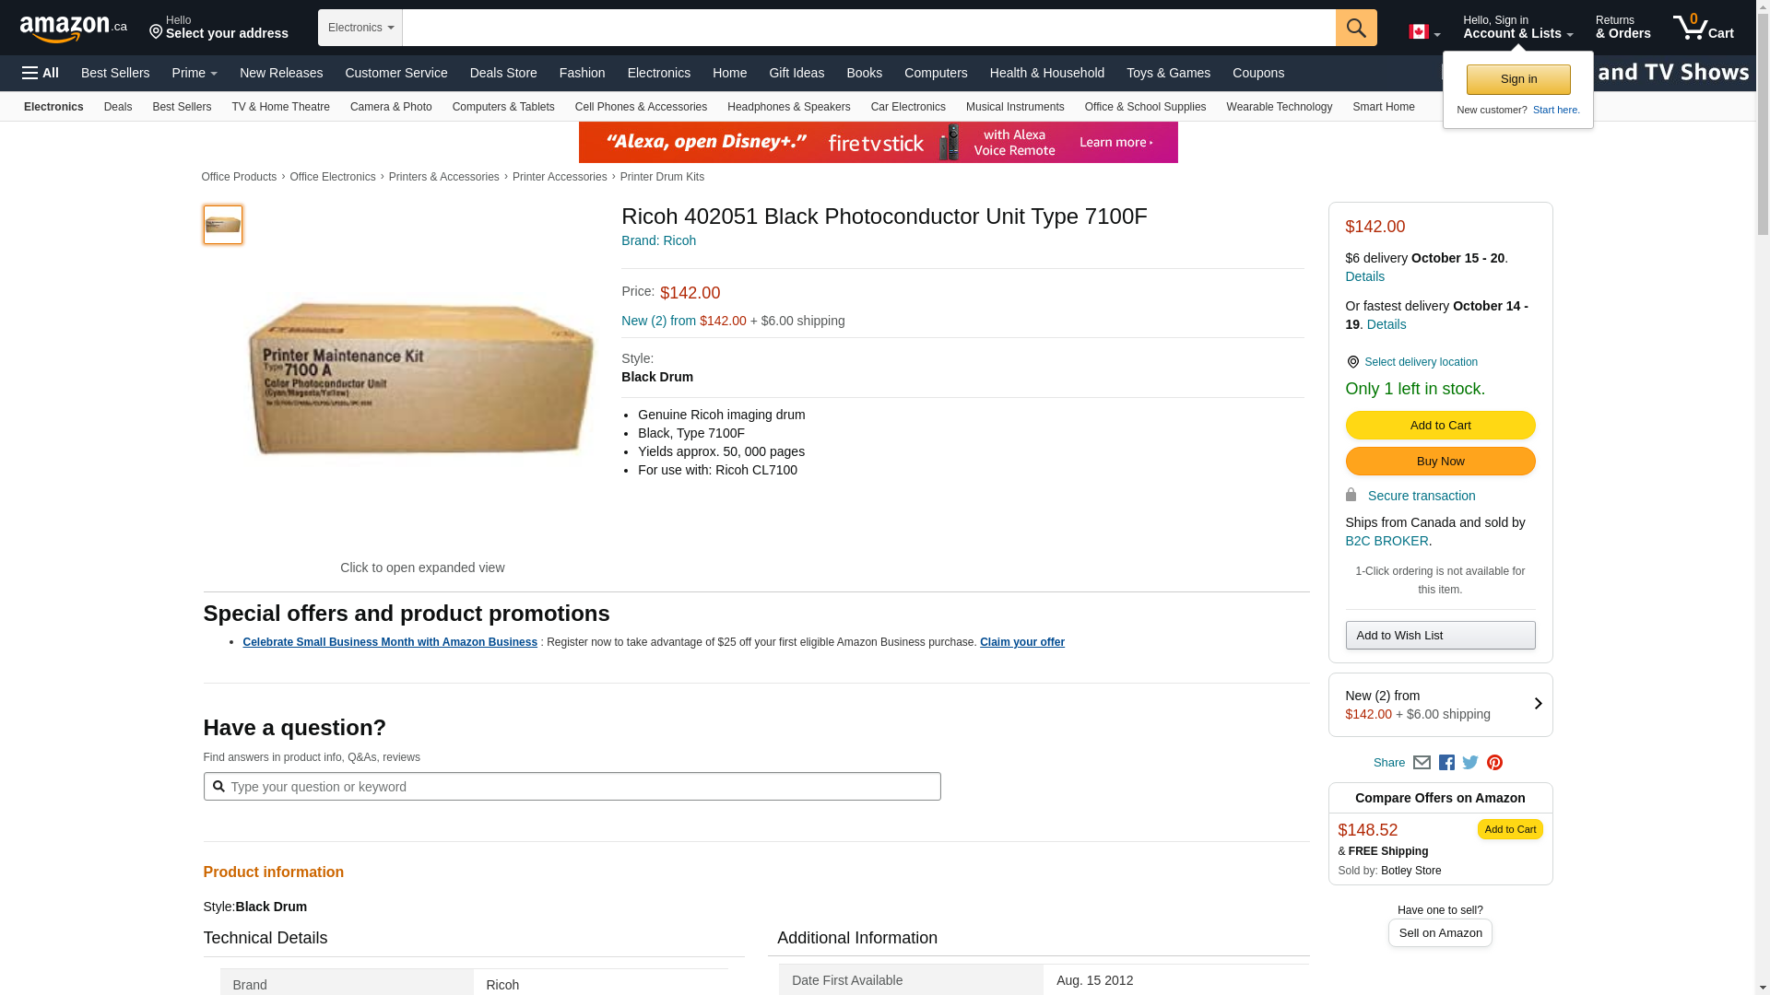Add the item to Wish List
The width and height of the screenshot is (1770, 995).
(1440, 636)
